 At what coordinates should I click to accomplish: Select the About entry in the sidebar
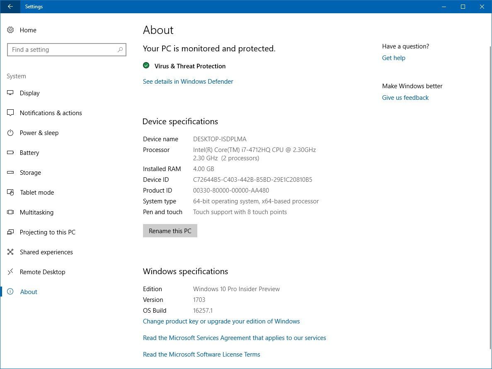[x=29, y=292]
